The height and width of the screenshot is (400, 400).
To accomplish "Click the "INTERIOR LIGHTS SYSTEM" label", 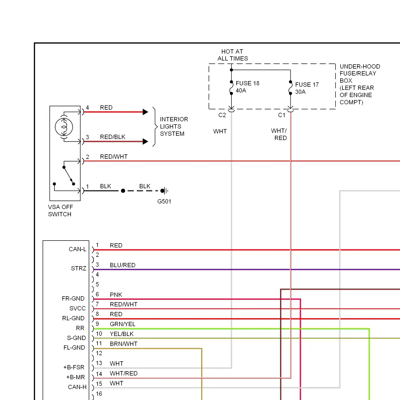I will pos(174,126).
